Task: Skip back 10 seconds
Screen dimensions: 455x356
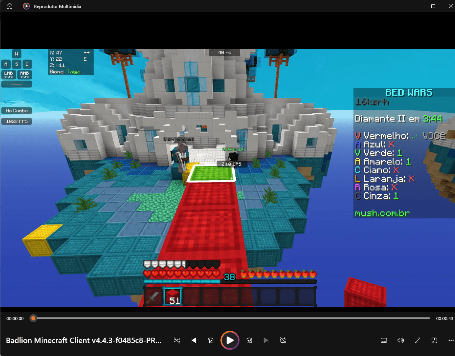Action: [x=210, y=340]
